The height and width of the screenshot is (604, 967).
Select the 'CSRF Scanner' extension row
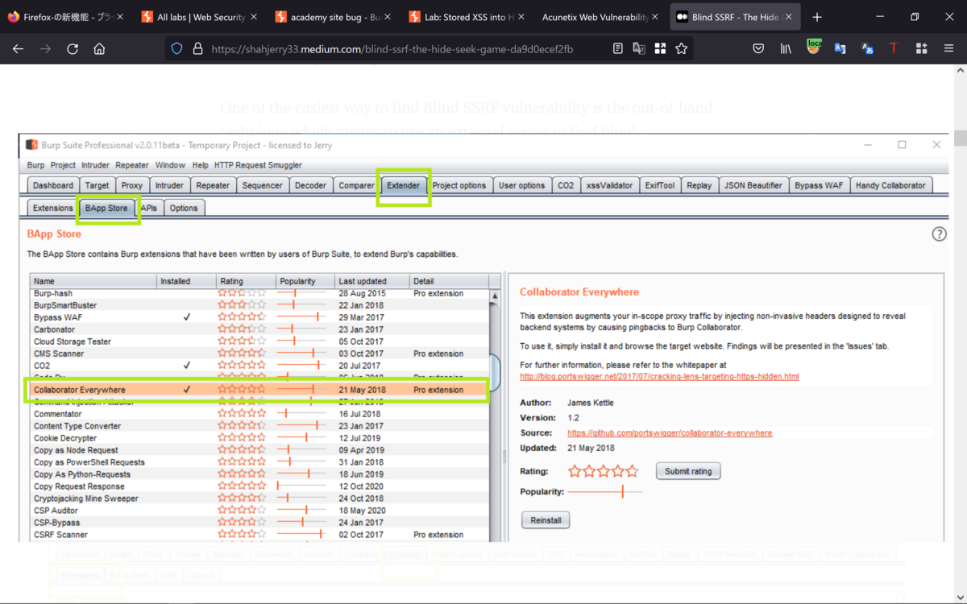(259, 535)
